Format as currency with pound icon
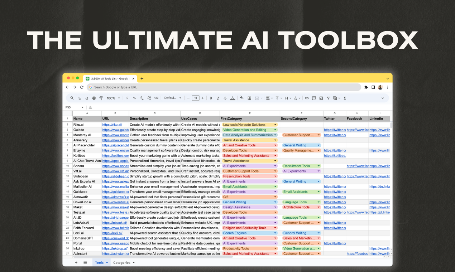This screenshot has height=272, width=455. 127,98
